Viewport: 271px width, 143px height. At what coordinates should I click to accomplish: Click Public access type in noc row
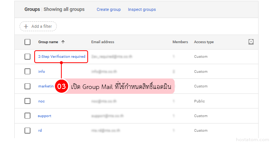(x=199, y=101)
